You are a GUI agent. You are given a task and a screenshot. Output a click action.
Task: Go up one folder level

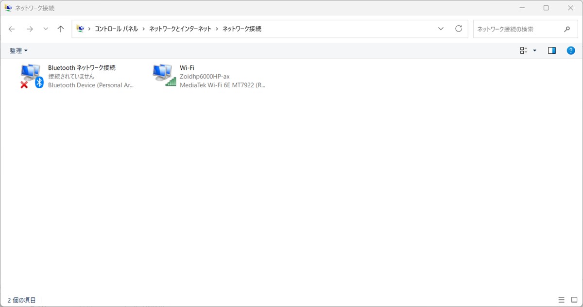tap(61, 29)
